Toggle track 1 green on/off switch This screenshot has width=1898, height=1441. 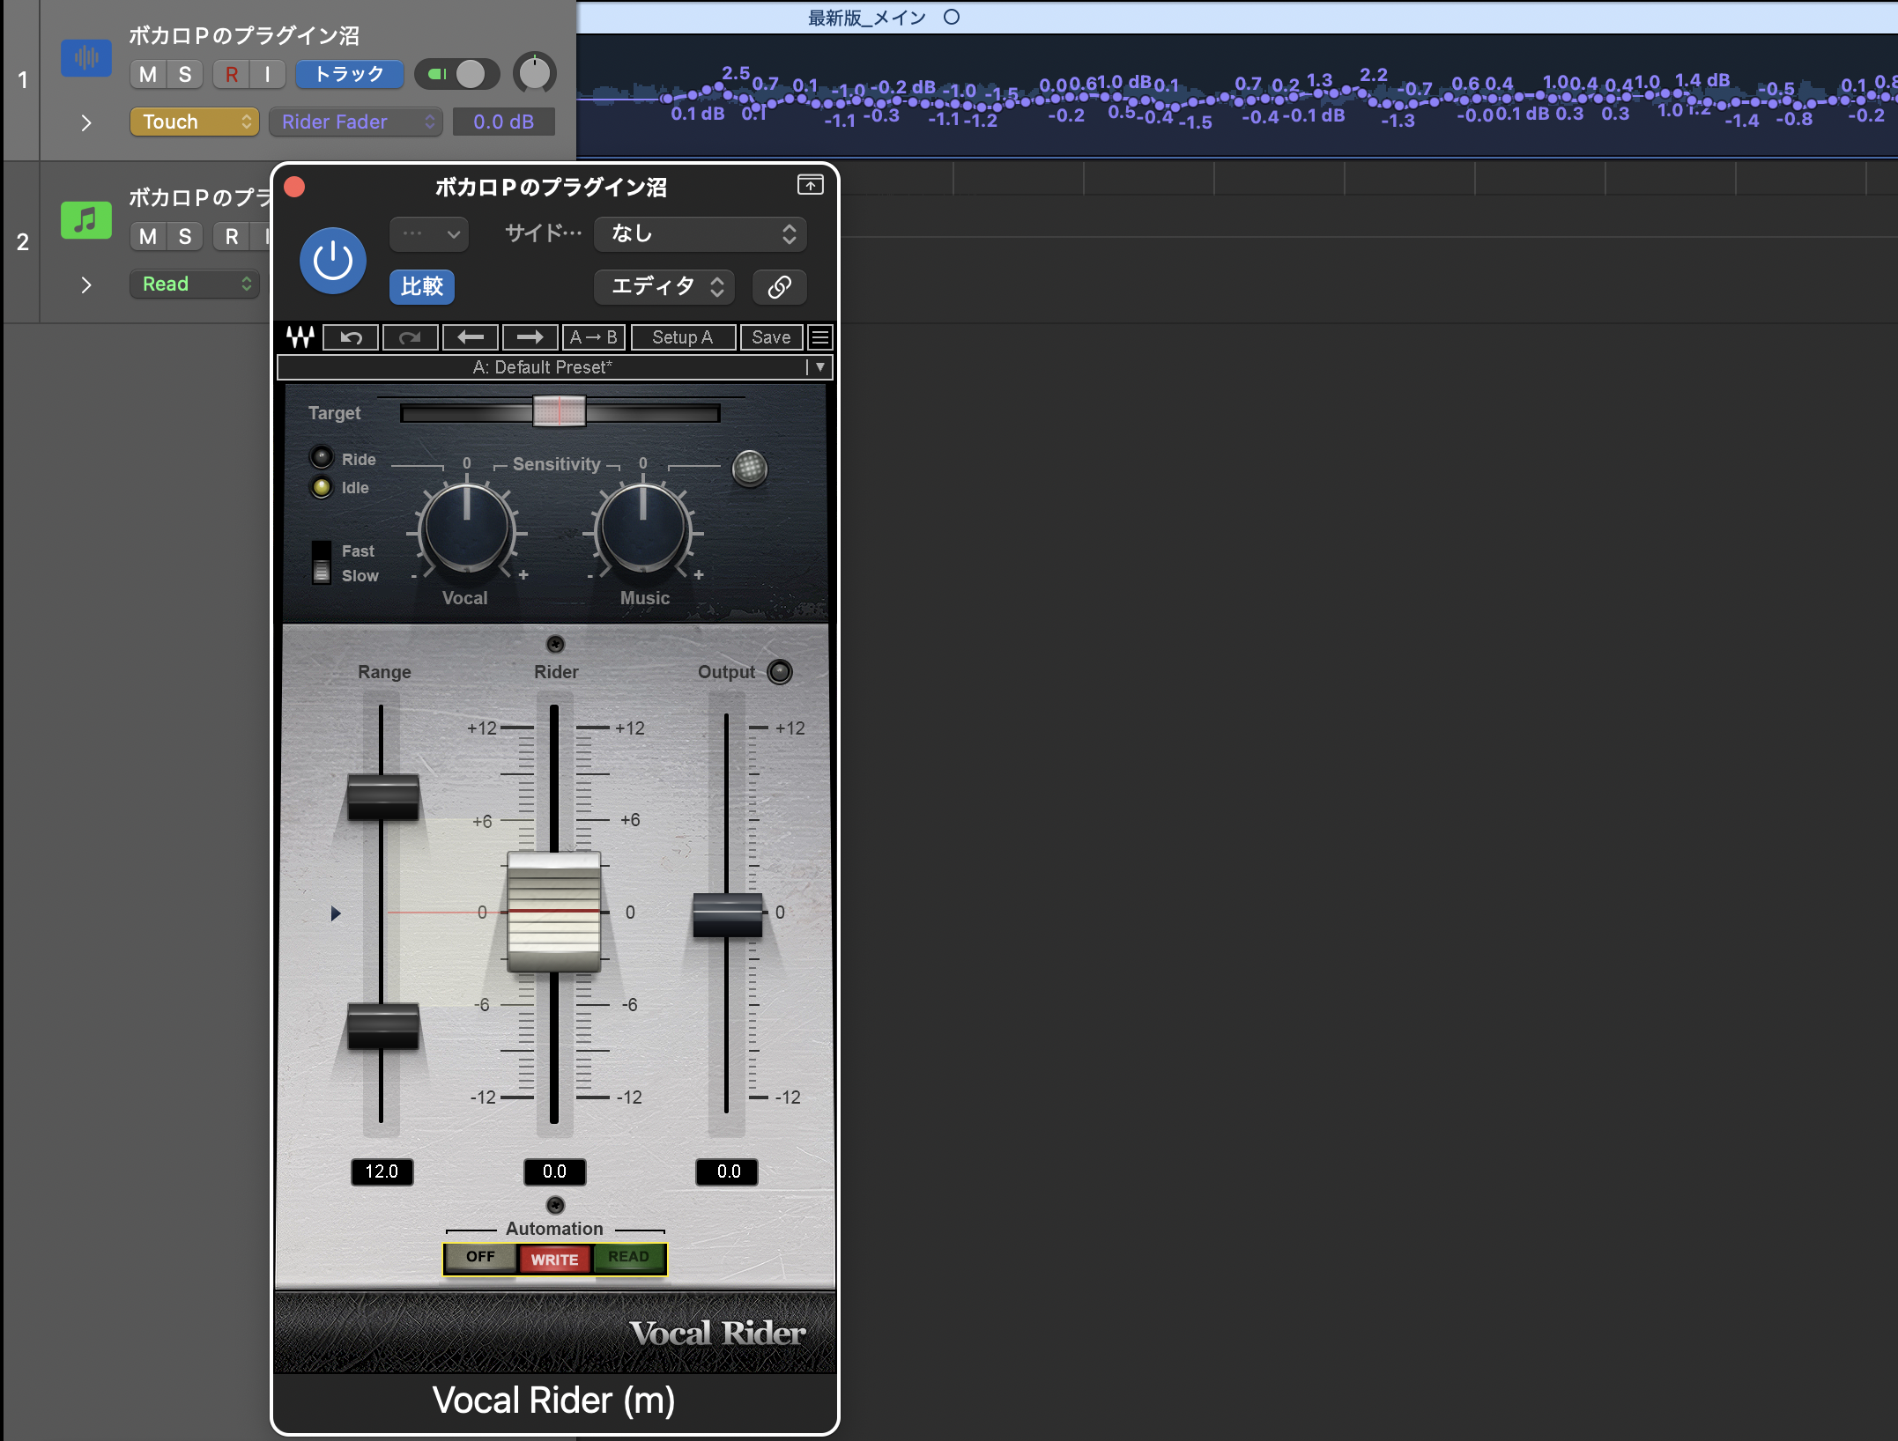pos(456,75)
